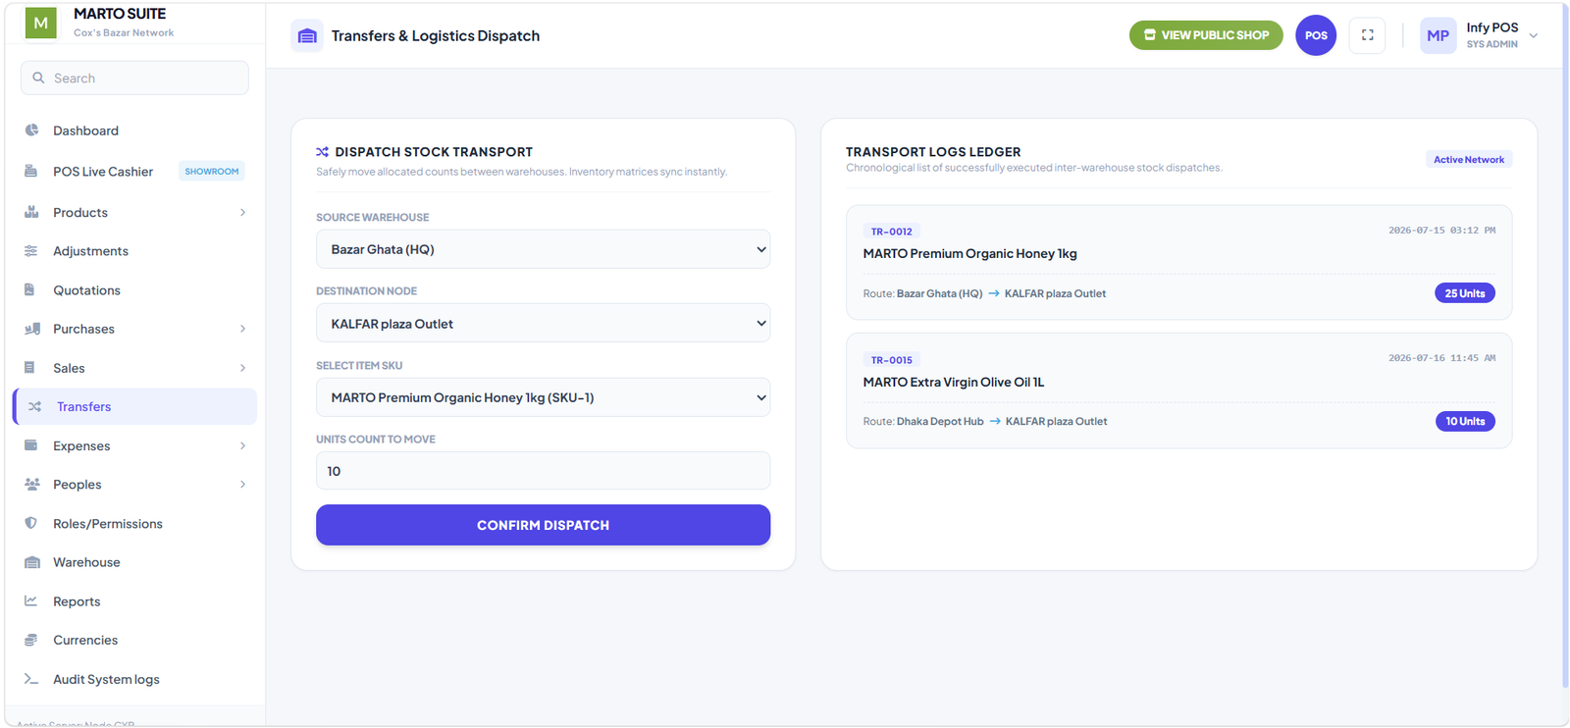
Task: Expand the Peoples submenu chevron
Action: pos(242,484)
